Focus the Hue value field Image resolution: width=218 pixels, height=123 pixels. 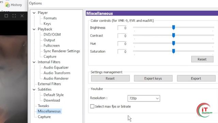click(122, 44)
